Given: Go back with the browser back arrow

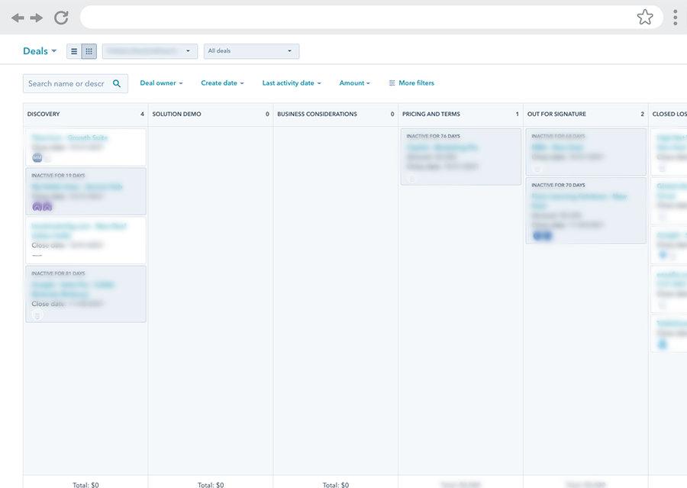Looking at the screenshot, I should tap(18, 18).
